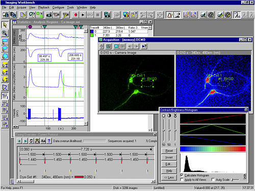Toggle the Calculate Histogram checkbox
The height and width of the screenshot is (191, 255).
(x=182, y=175)
